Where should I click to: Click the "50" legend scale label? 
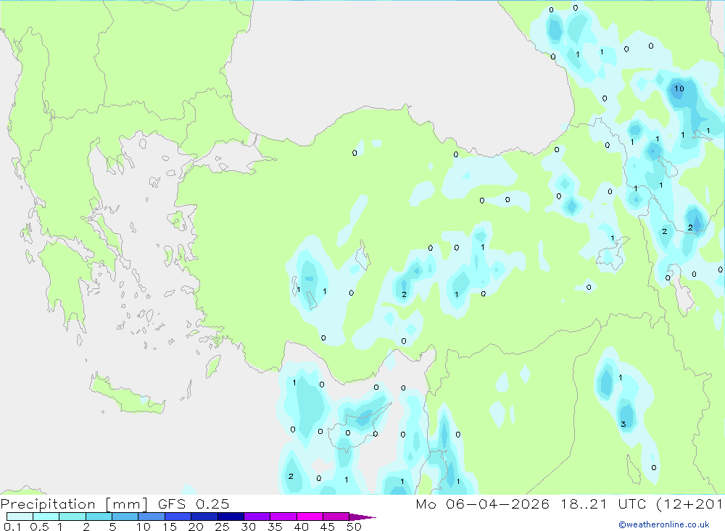pos(355,527)
